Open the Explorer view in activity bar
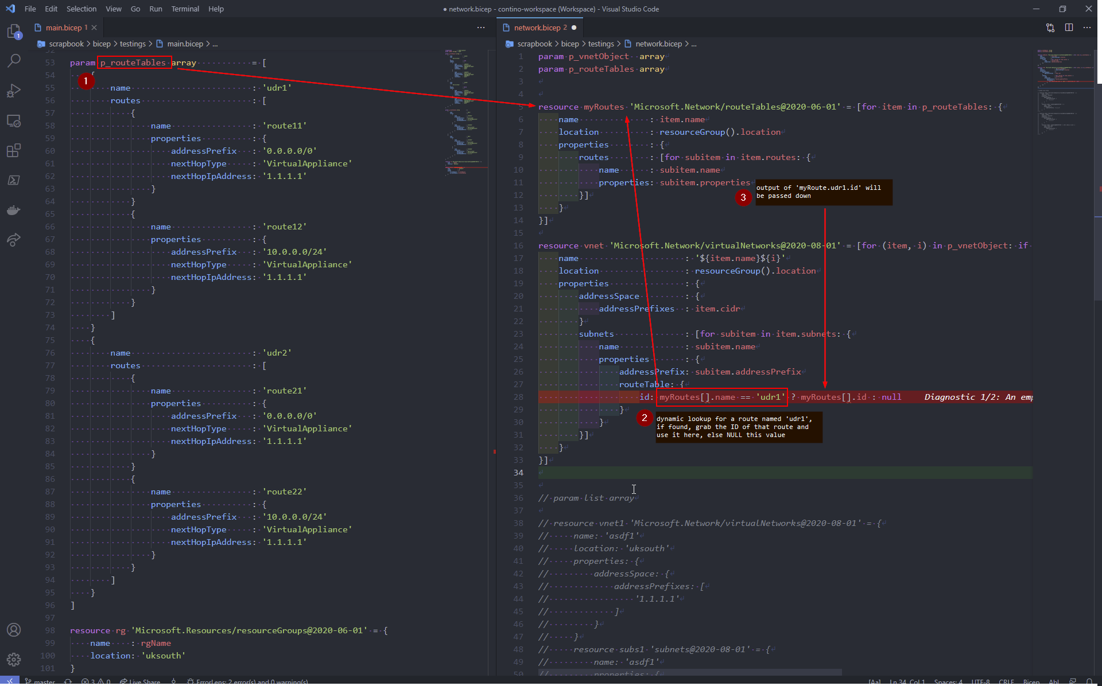The height and width of the screenshot is (686, 1102). coord(14,31)
